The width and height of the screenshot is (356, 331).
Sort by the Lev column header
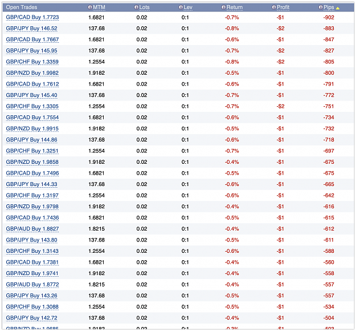point(188,7)
